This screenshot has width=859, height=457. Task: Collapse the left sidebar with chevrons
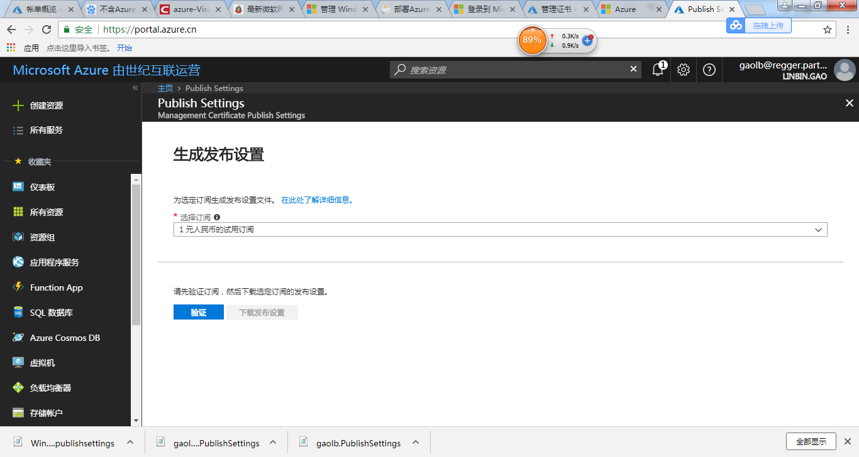coord(135,88)
